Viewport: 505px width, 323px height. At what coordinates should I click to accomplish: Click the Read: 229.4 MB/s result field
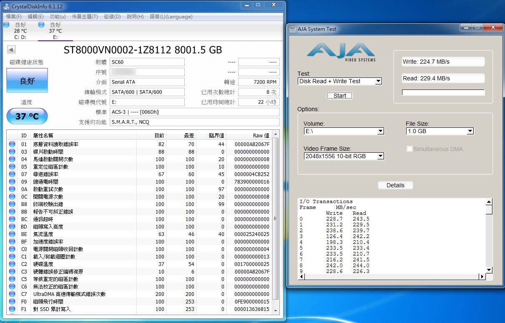tap(443, 78)
